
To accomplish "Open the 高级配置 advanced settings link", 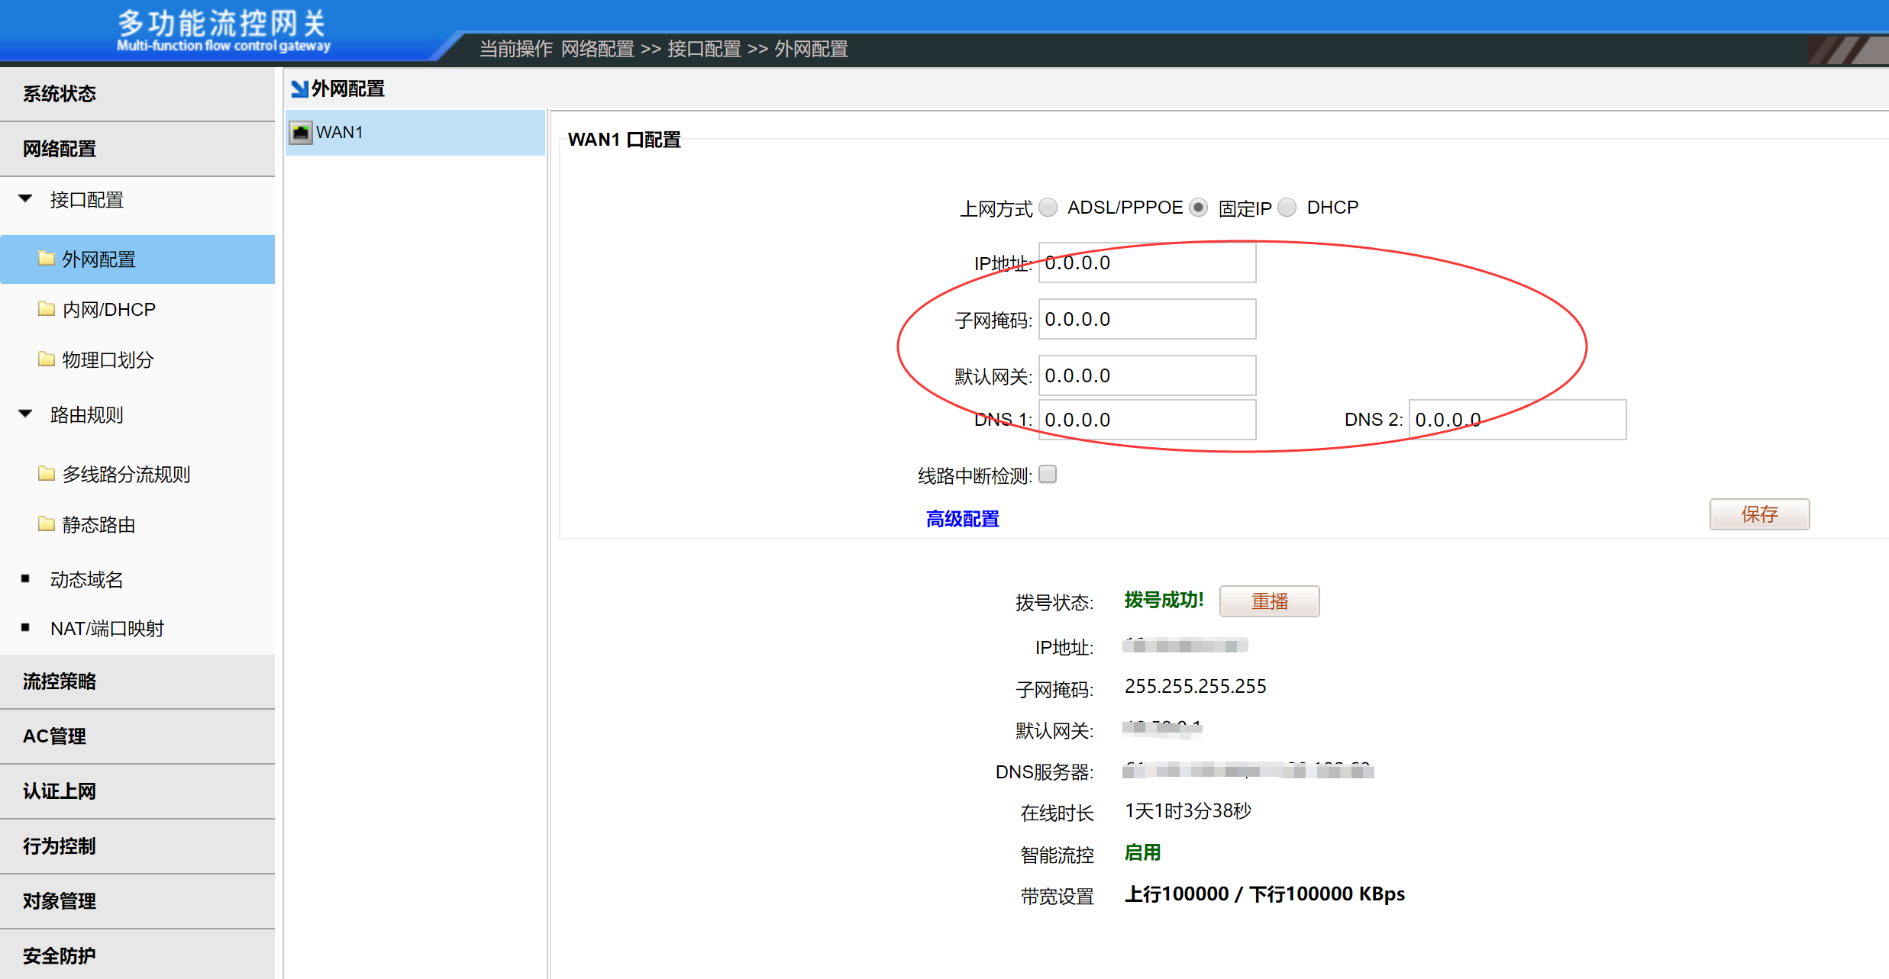I will tap(962, 520).
